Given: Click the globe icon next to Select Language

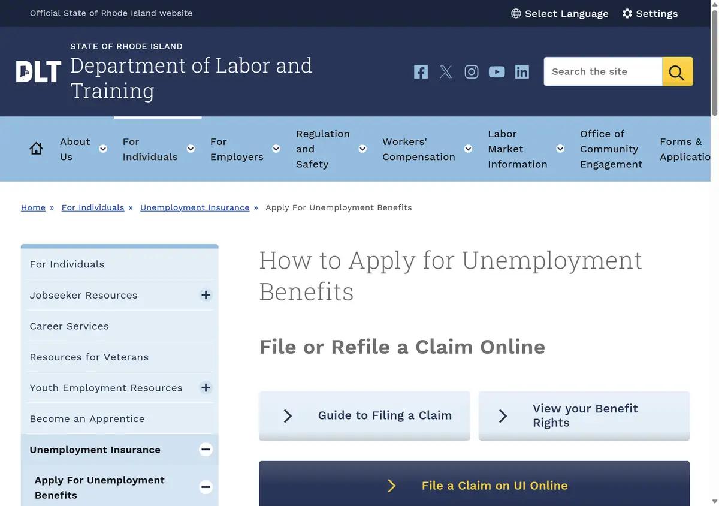Looking at the screenshot, I should (516, 13).
